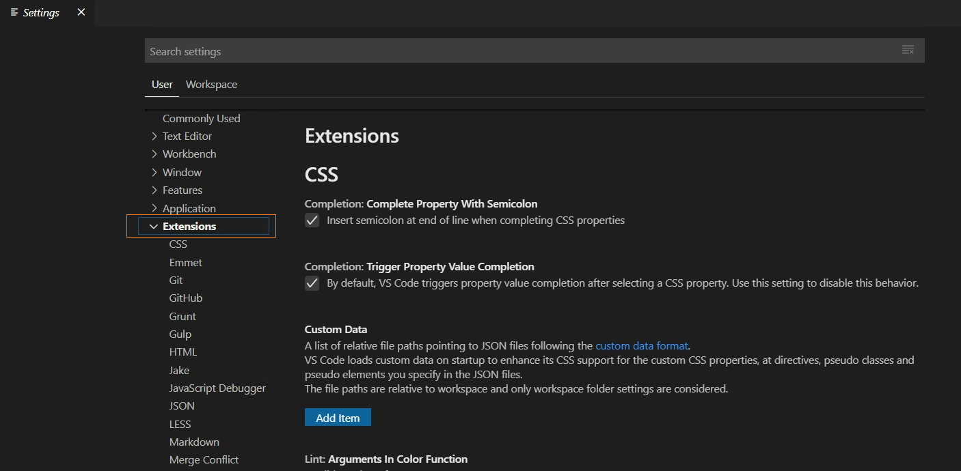Collapse the Extensions tree section
Viewport: 961px width, 471px height.
pos(154,227)
